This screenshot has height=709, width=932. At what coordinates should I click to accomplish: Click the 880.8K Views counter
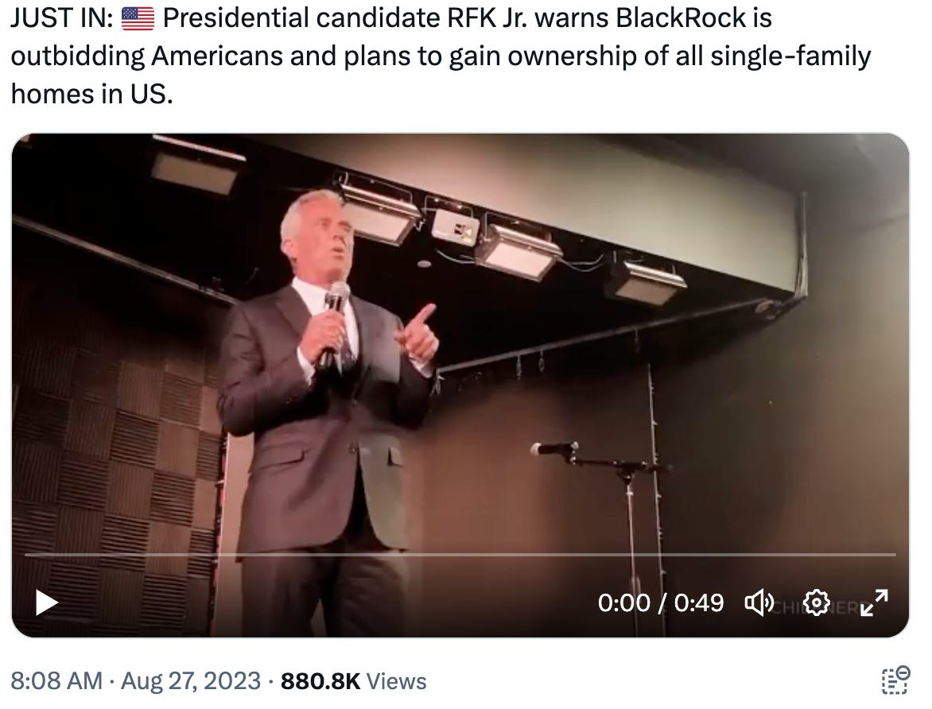pos(354,681)
